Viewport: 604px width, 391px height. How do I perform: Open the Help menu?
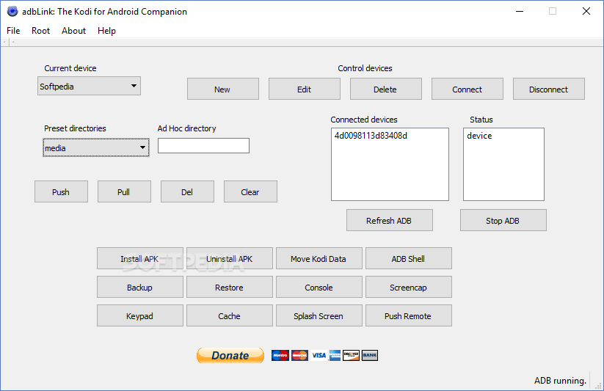tap(106, 31)
